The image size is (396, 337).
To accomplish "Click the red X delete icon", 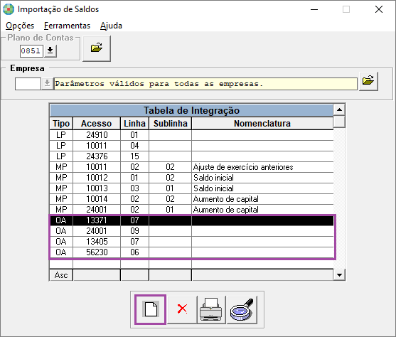I will [x=182, y=309].
